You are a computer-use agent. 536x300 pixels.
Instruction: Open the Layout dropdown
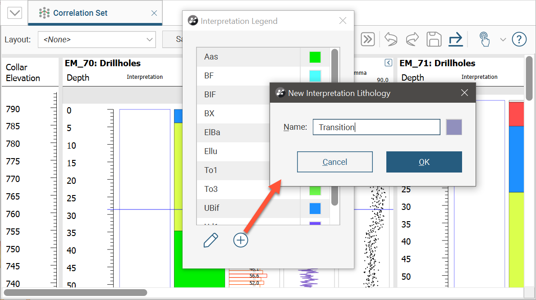pyautogui.click(x=97, y=40)
